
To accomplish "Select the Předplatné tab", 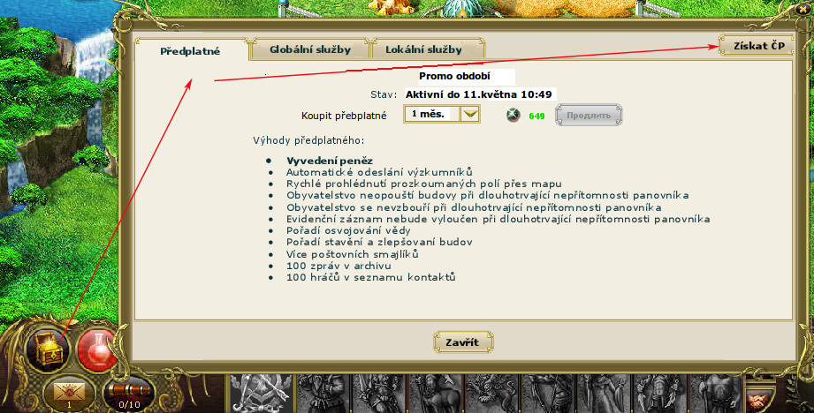I will click(x=190, y=51).
